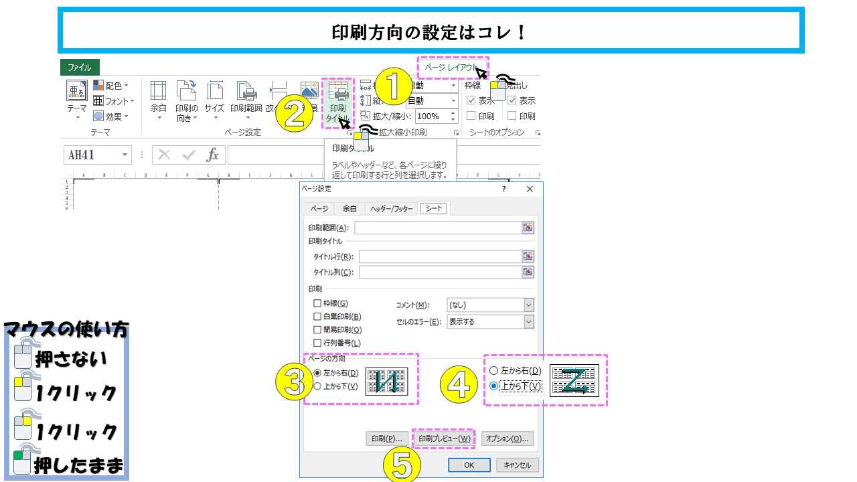Open the コメント(M) combo box
This screenshot has height=482, width=857.
click(x=490, y=305)
